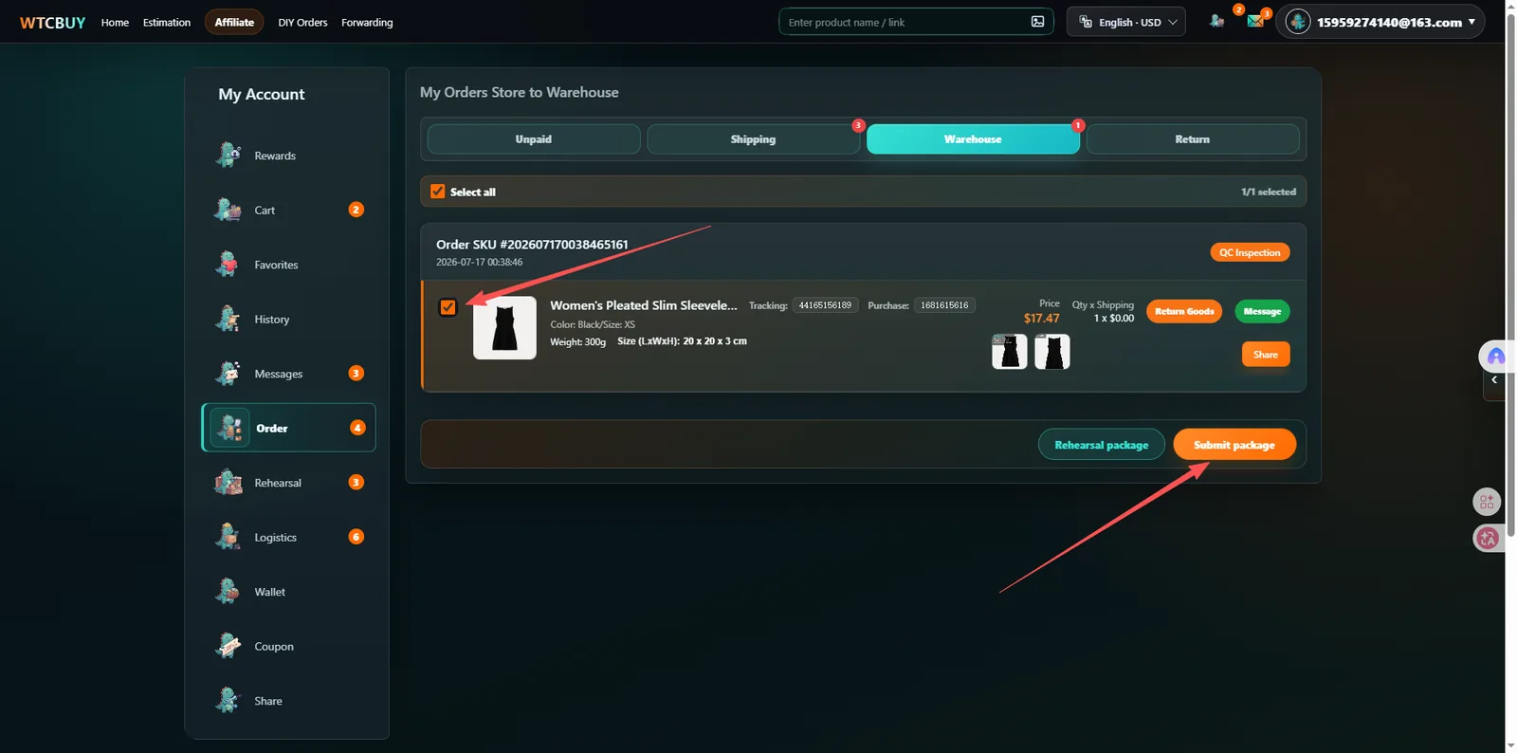Click the Return Goods button
1517x753 pixels.
[x=1184, y=311]
